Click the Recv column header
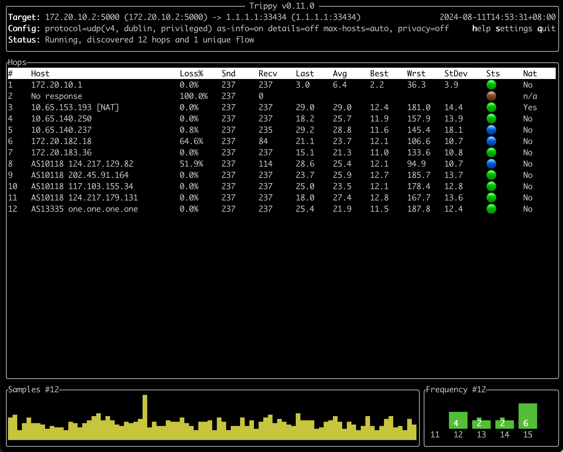Viewport: 563px width, 452px height. [268, 74]
